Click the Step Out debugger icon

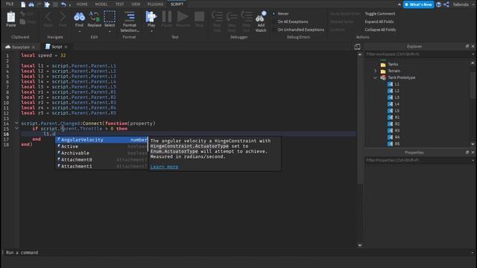click(247, 16)
